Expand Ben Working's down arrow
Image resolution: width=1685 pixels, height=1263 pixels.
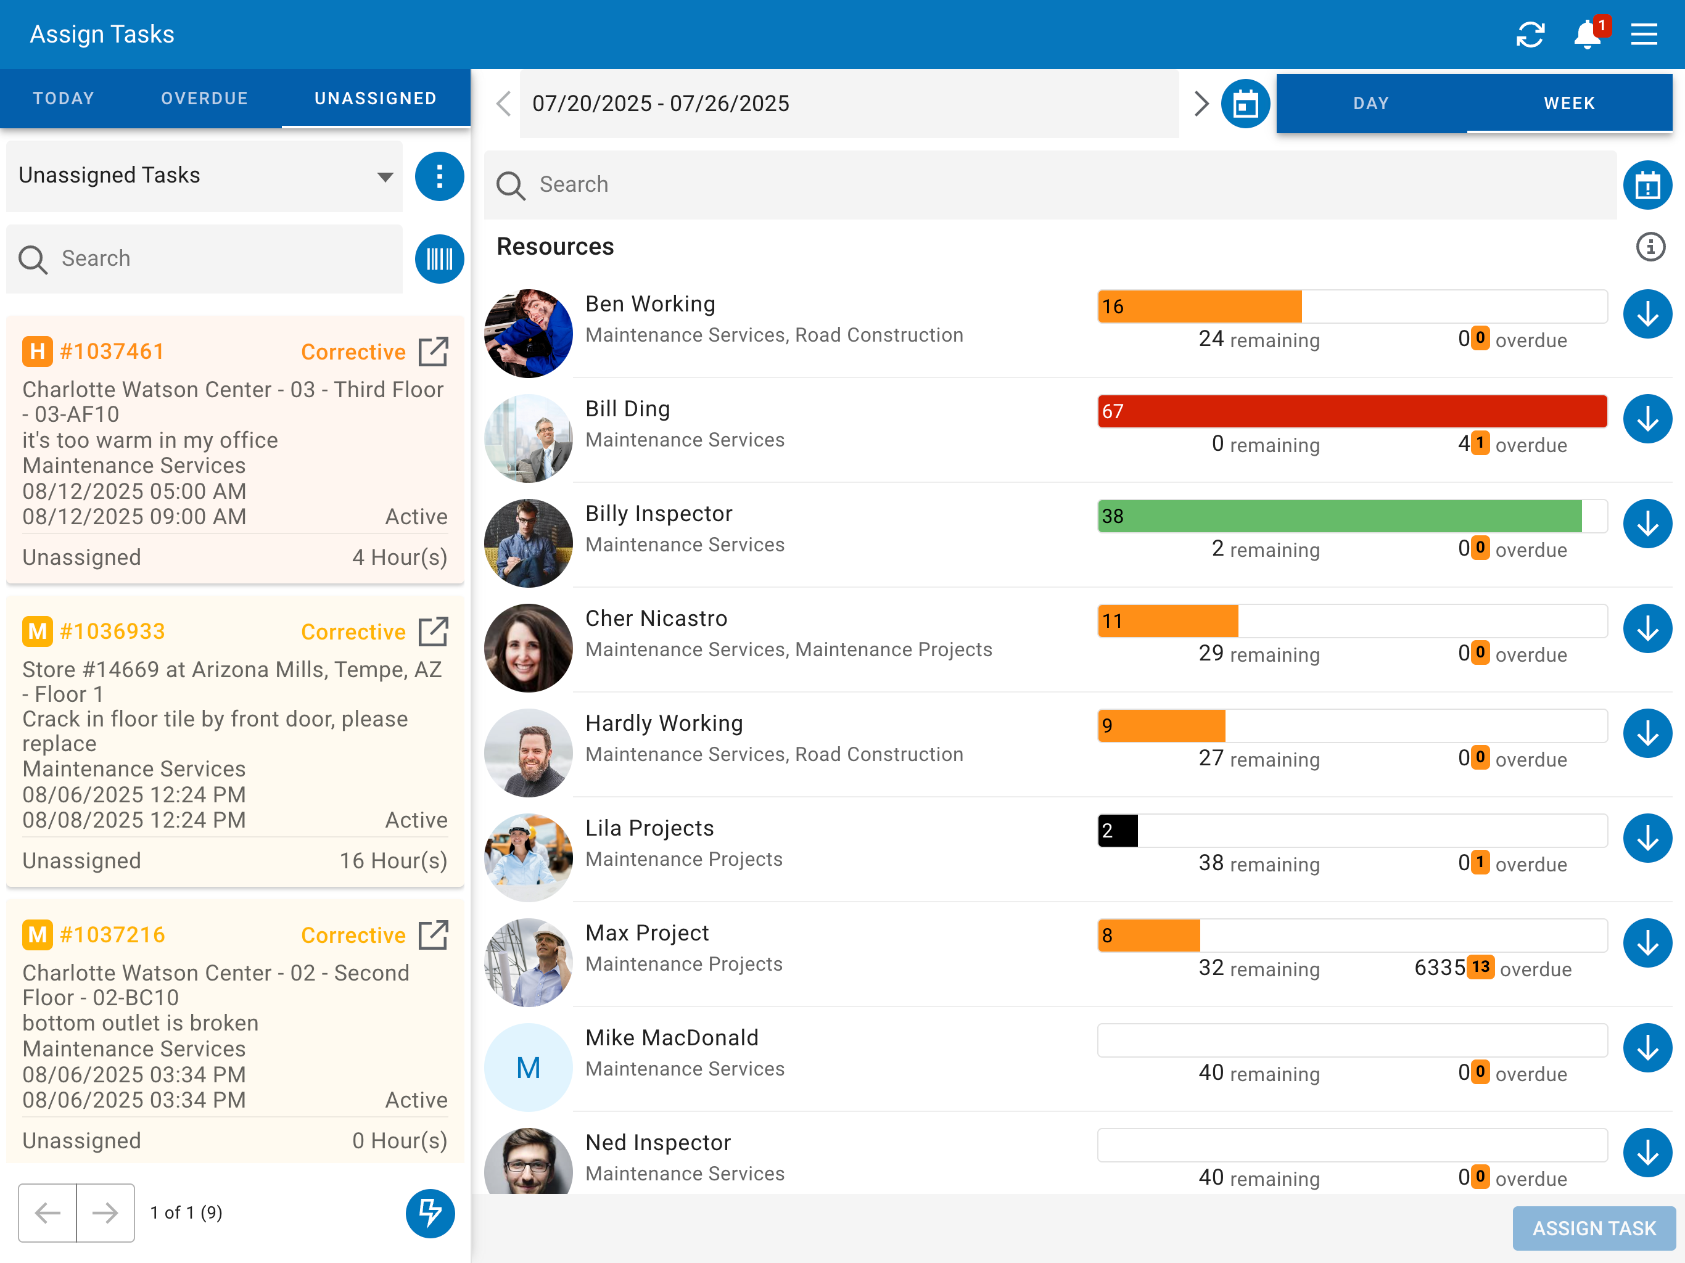coord(1647,314)
